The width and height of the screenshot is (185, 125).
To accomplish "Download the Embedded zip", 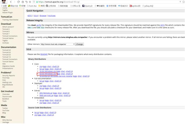I will (41, 103).
